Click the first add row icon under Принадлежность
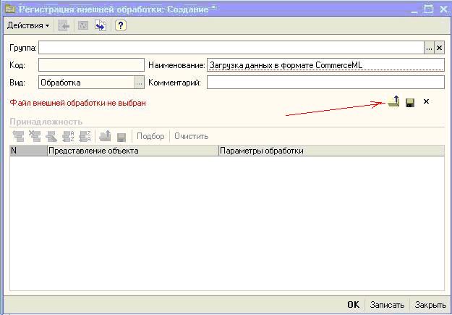 (19, 136)
